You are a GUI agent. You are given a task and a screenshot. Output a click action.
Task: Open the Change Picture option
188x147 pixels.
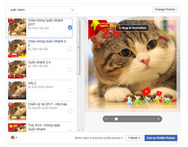click(x=165, y=9)
